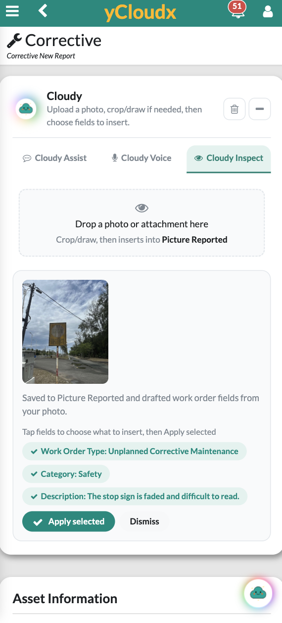Screen dimensions: 282x623
Task: Open notifications bell showing 51
Action: click(237, 10)
